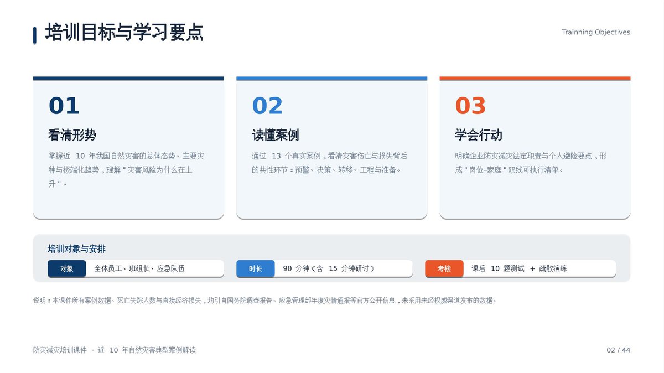Click the text 课后 10 题测试 + 疏散演练

tap(519, 268)
